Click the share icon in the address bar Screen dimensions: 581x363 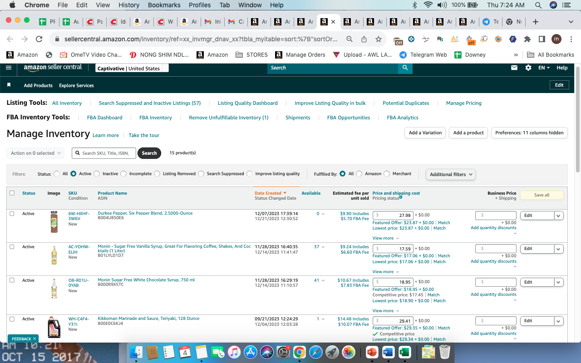tap(364, 39)
